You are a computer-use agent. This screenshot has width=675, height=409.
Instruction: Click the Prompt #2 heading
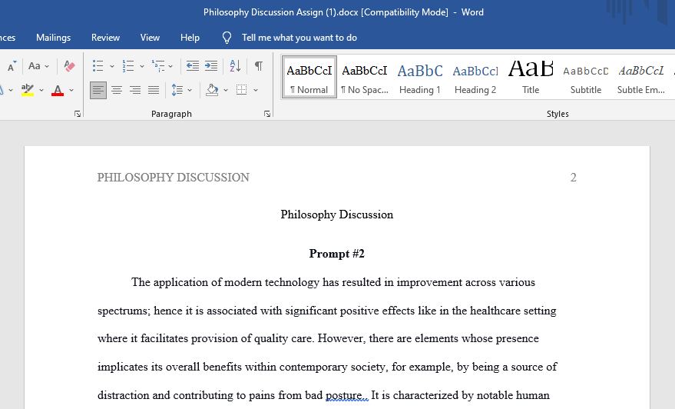coord(336,254)
